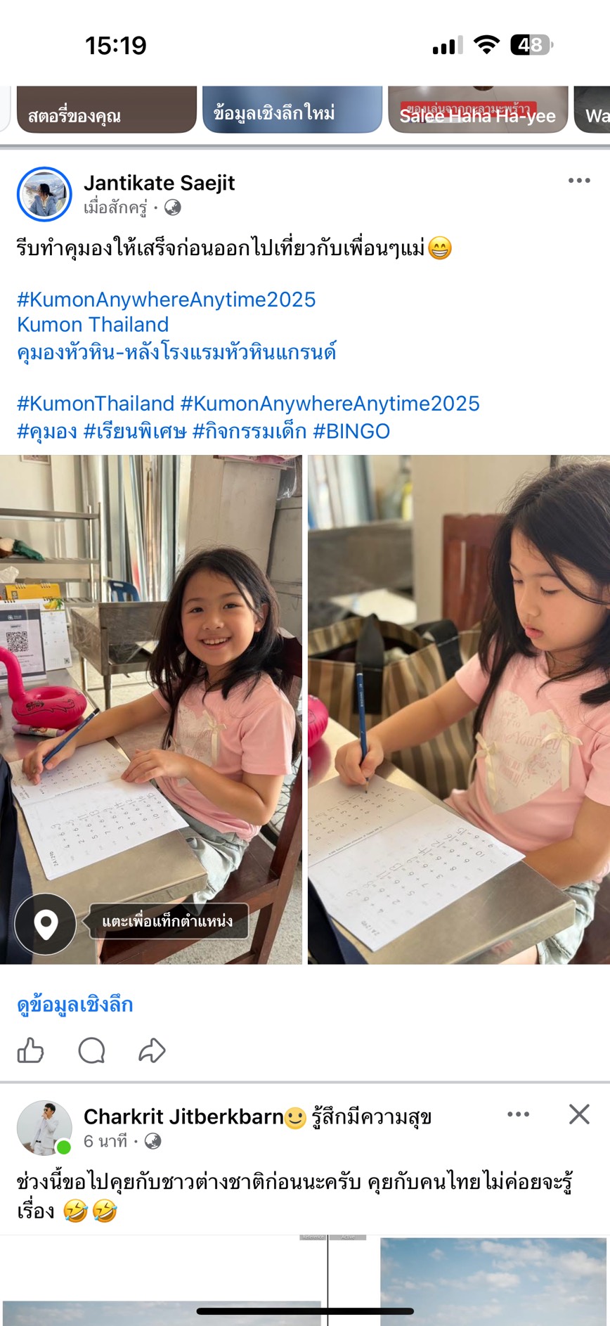Dismiss Charkrit Jitberkbarn's post with X
The height and width of the screenshot is (1326, 610).
click(579, 1114)
